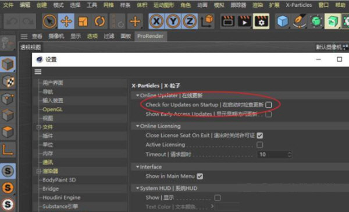Expand the 文件 tree item
The height and width of the screenshot is (212, 349).
[x=39, y=127]
